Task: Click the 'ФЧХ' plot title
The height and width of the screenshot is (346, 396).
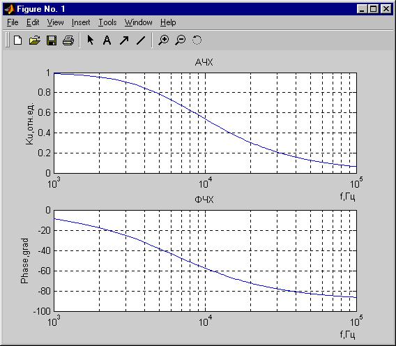Action: point(204,200)
